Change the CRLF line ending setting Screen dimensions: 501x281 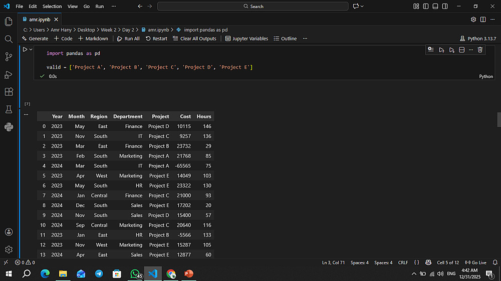403,262
